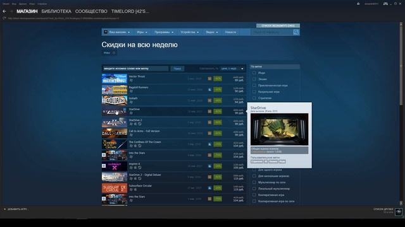Switch to the МАГАЗИН tab
Viewport: 405px width, 227px height.
click(x=27, y=11)
